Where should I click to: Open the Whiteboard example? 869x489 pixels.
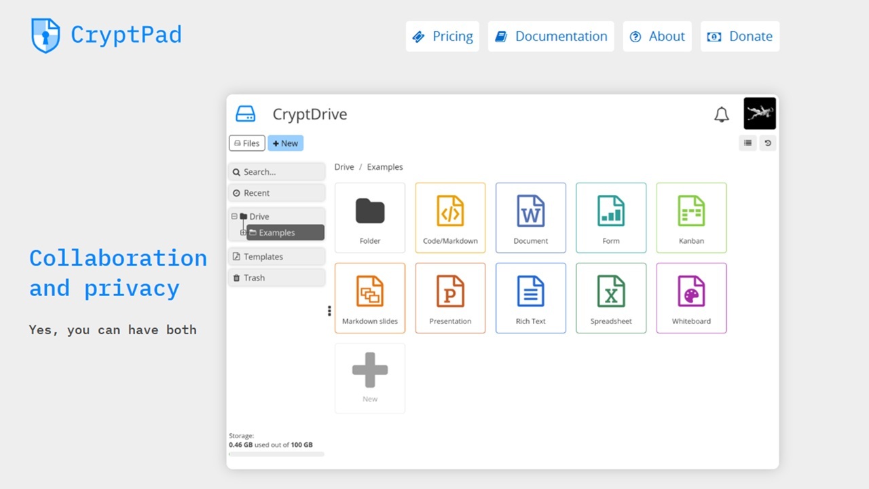691,298
